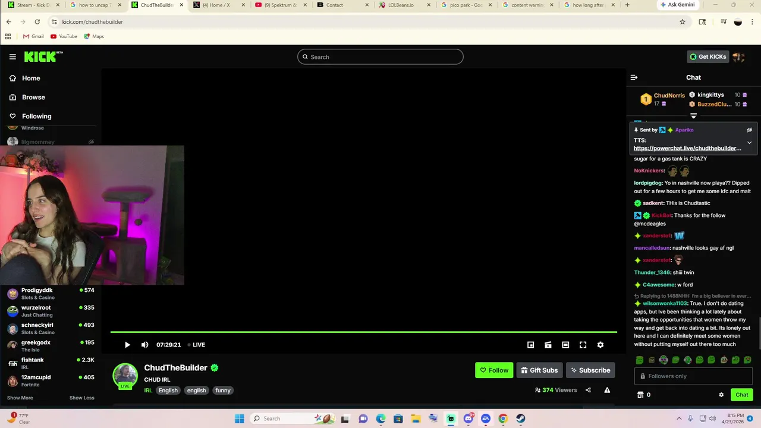The image size is (761, 428).
Task: Open video player settings gear
Action: [x=600, y=345]
